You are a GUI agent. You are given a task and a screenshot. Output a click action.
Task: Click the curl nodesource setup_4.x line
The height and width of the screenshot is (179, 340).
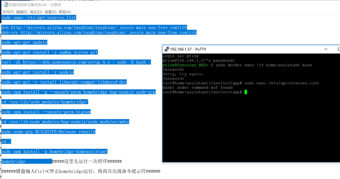pos(76,62)
